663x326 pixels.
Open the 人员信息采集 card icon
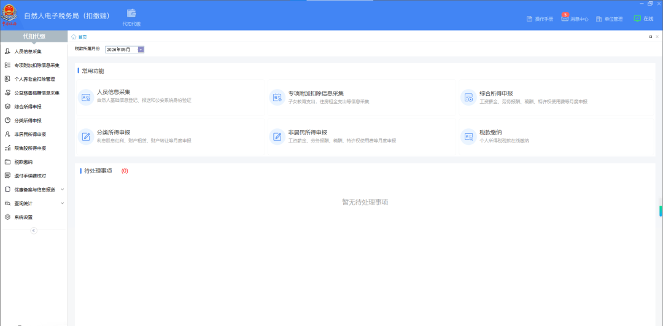[86, 98]
